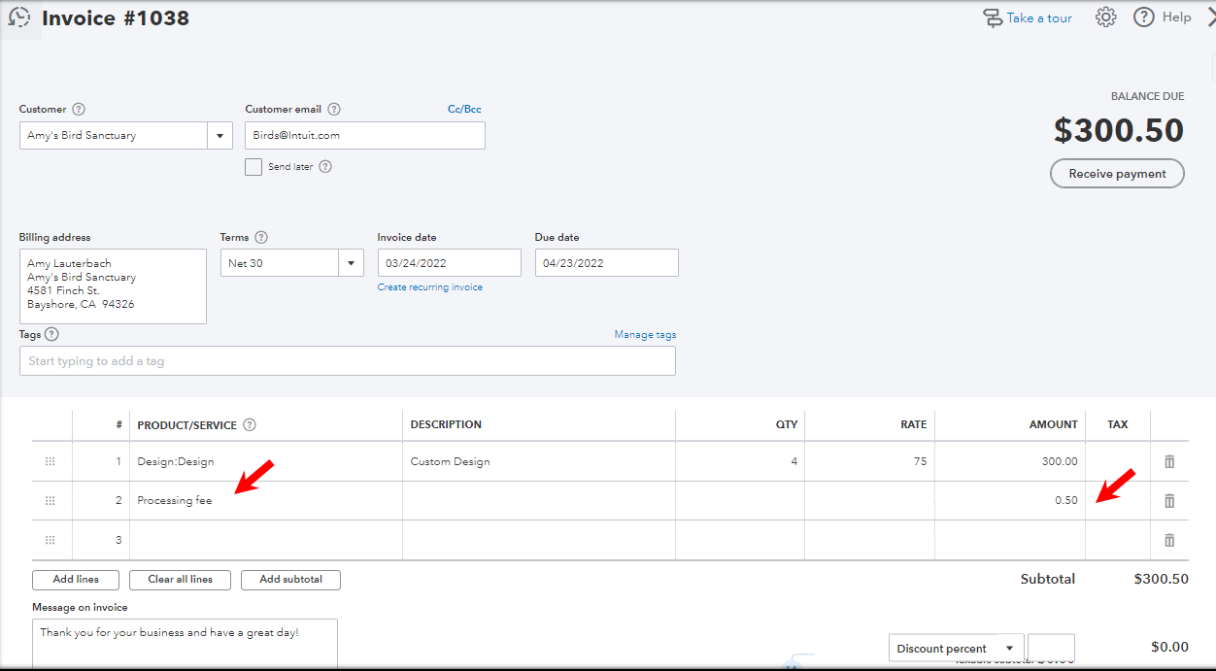
Task: Delete the Processing fee line using its trash icon
Action: click(x=1169, y=500)
